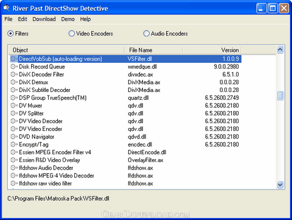292x220 pixels.
Task: Click the version 6.5.2600.2749 cell
Action: pos(222,98)
